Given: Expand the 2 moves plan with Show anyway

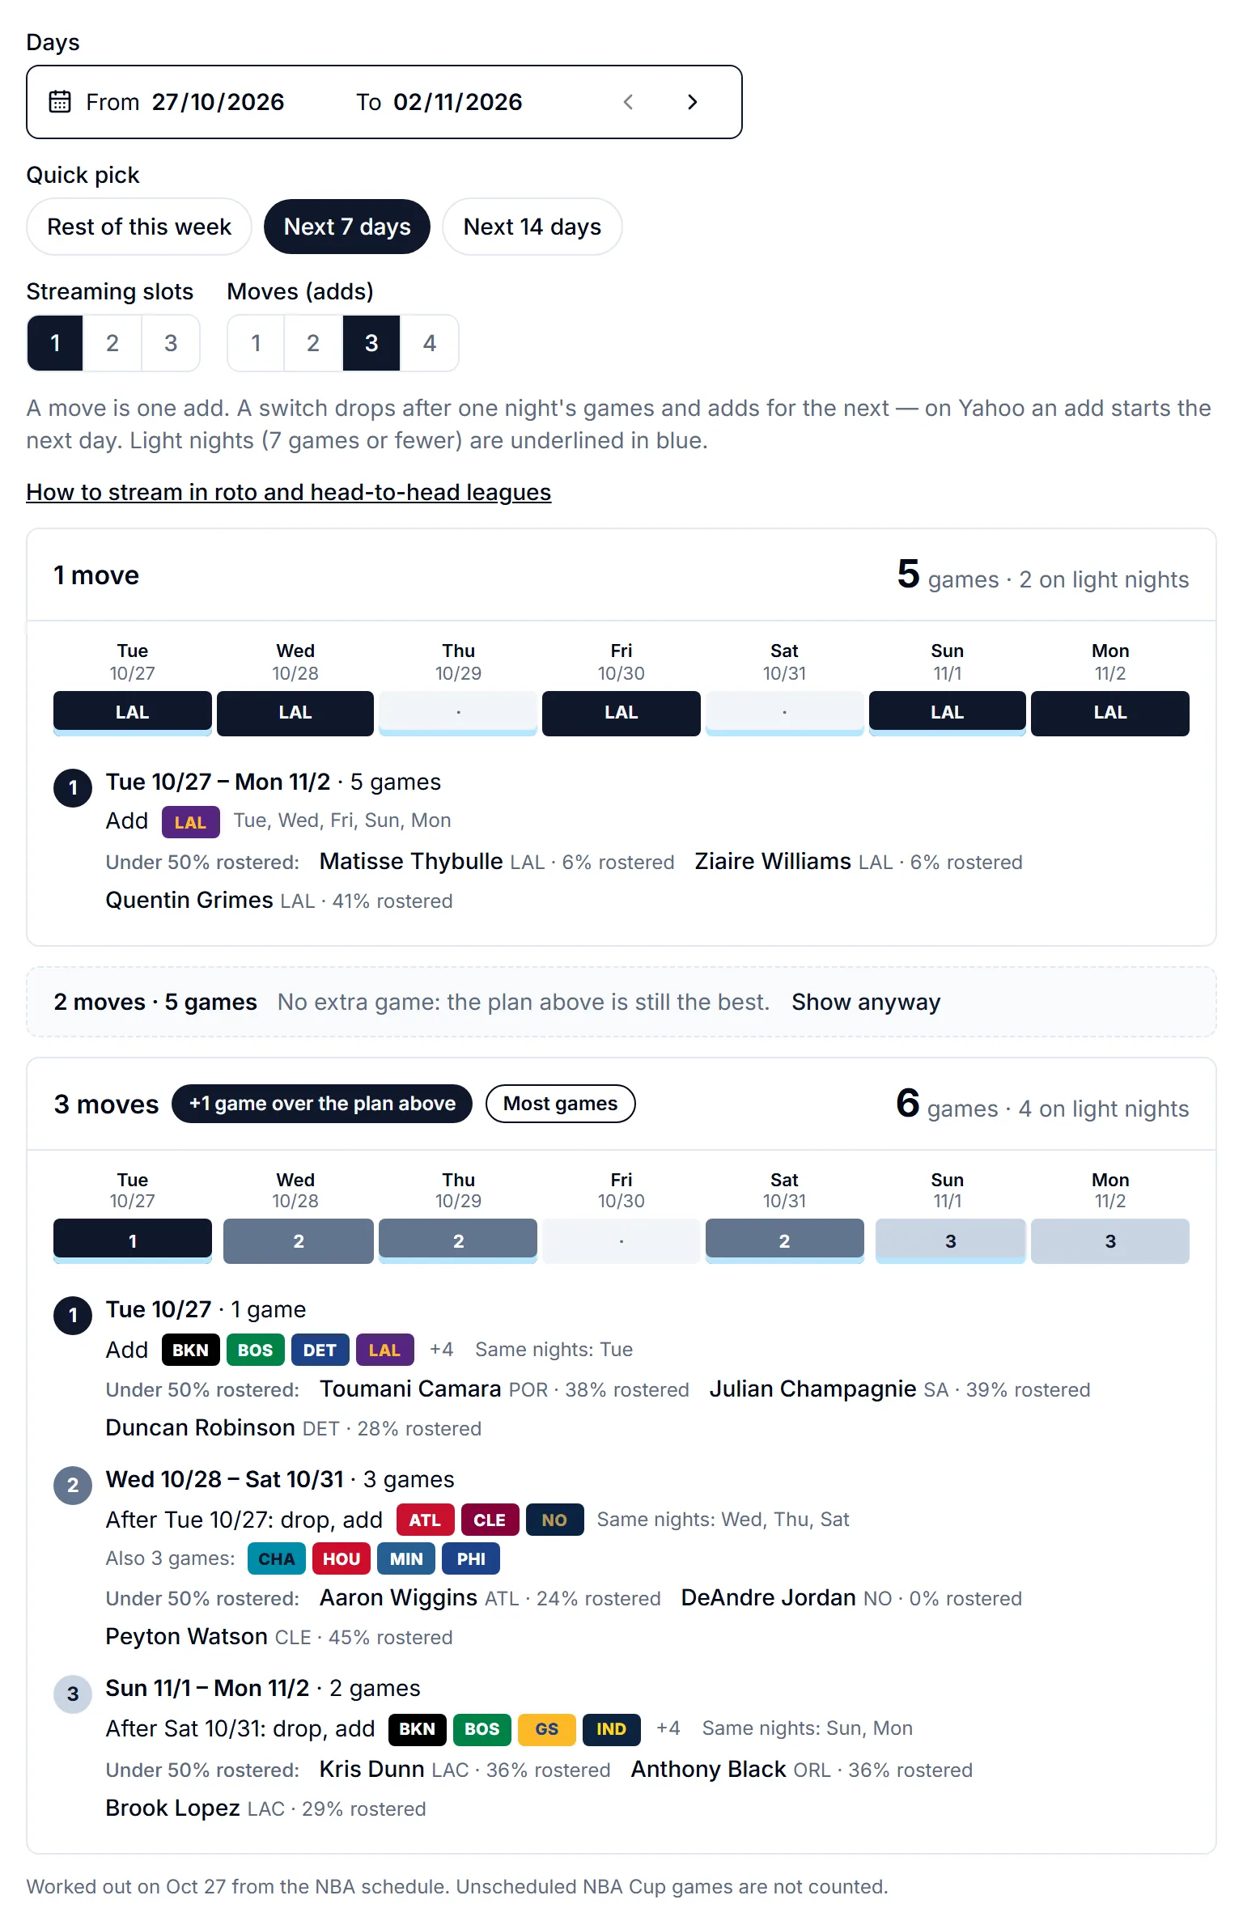Looking at the screenshot, I should [x=866, y=1002].
